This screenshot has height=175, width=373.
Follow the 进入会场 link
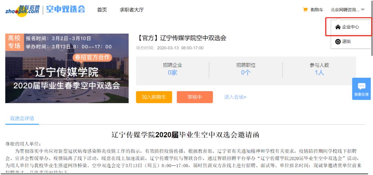pyautogui.click(x=235, y=97)
